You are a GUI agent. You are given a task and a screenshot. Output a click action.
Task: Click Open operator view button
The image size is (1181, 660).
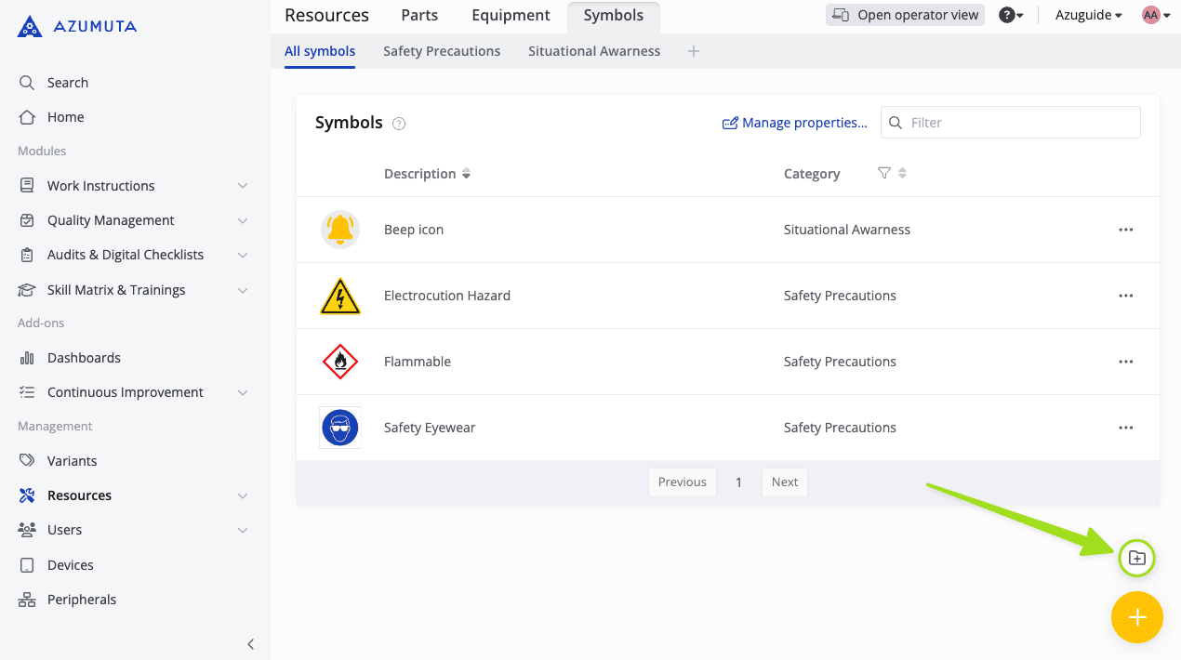coord(905,15)
